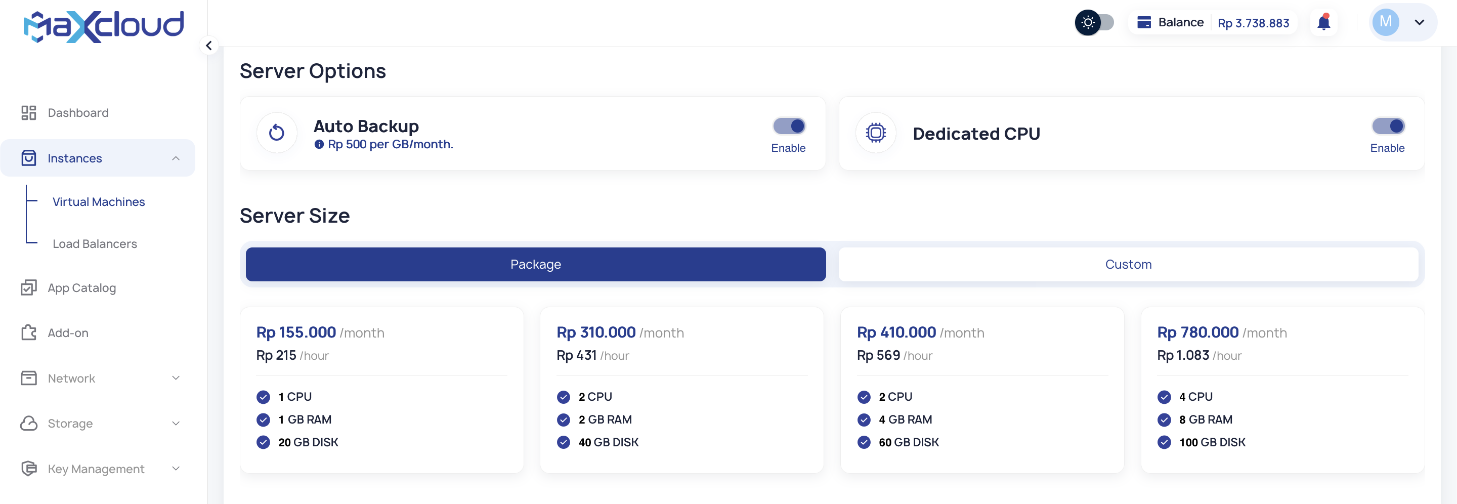
Task: Click the 60 GB DISK spec text
Action: (909, 442)
